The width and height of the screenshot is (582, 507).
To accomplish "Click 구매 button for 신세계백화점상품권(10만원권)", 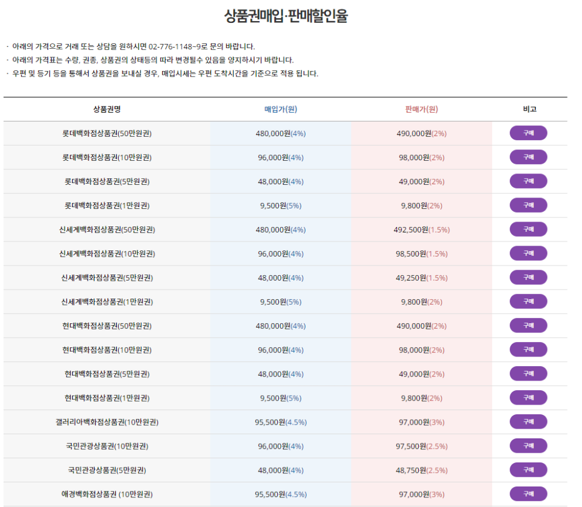I will [528, 253].
